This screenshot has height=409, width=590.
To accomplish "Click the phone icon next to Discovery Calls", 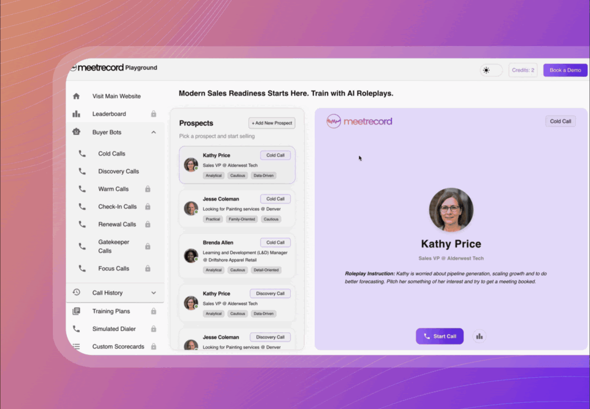I will [x=82, y=171].
